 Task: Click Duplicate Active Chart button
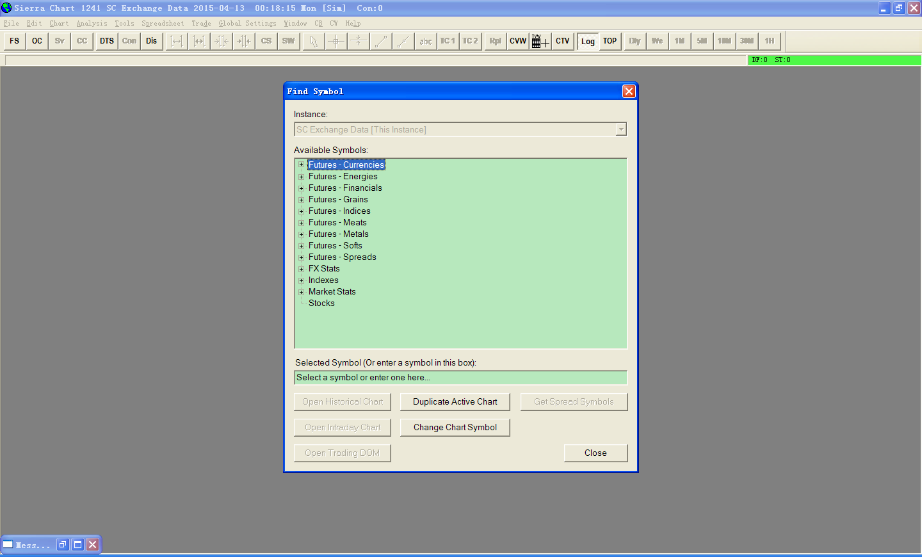(x=455, y=401)
